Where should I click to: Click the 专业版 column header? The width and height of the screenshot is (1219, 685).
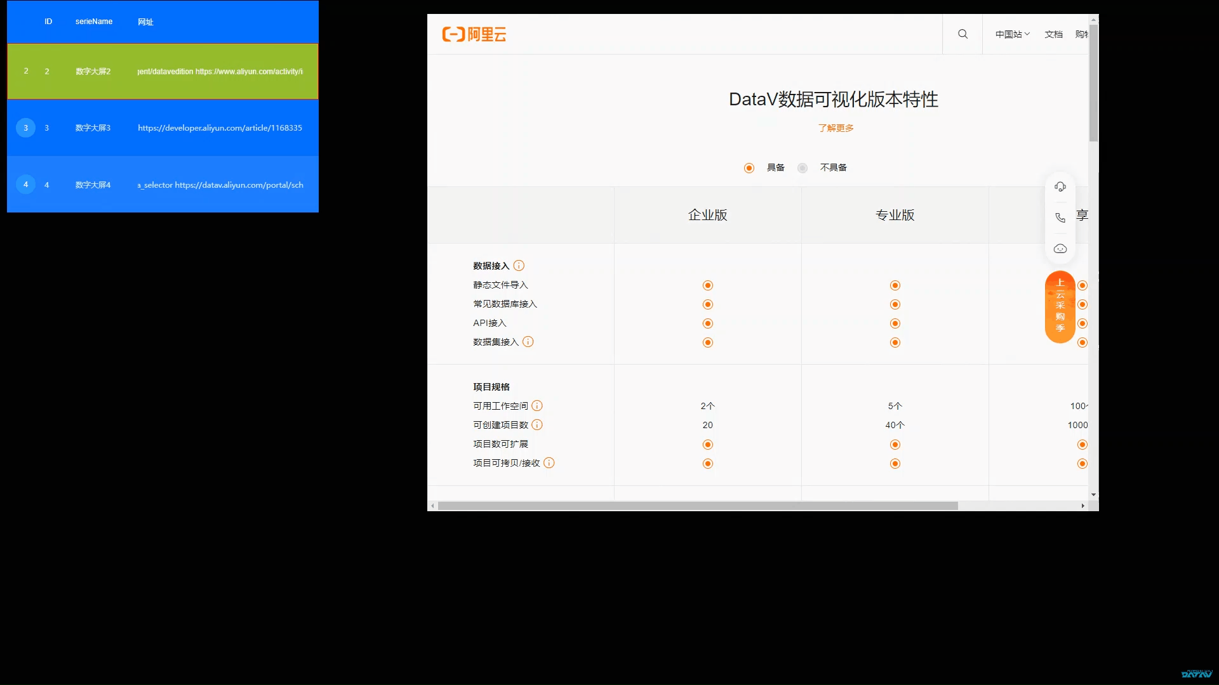pos(895,215)
